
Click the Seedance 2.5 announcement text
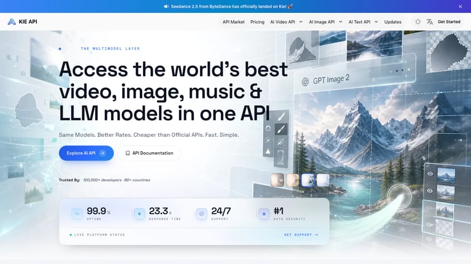(x=232, y=6)
